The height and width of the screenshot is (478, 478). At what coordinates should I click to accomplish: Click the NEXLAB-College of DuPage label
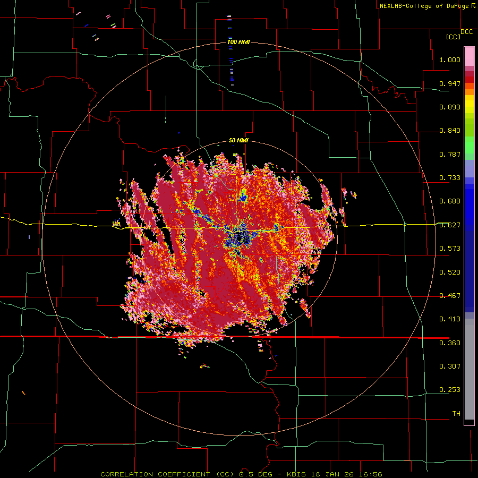(x=427, y=6)
